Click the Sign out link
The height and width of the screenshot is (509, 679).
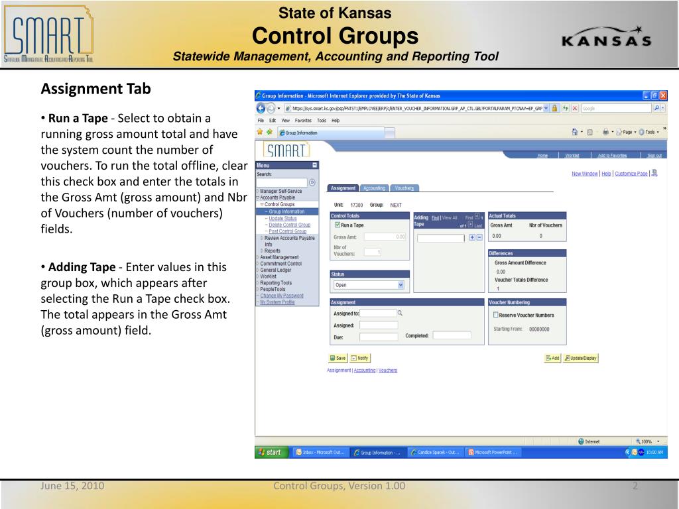click(x=654, y=155)
